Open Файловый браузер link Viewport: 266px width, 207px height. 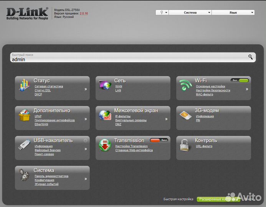[x=48, y=150]
